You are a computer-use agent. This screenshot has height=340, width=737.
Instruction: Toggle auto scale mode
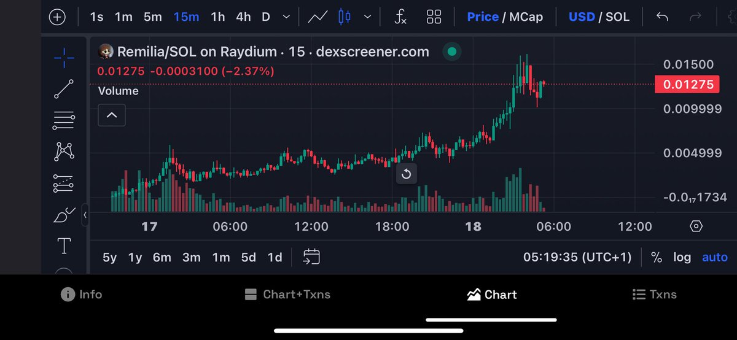point(715,257)
